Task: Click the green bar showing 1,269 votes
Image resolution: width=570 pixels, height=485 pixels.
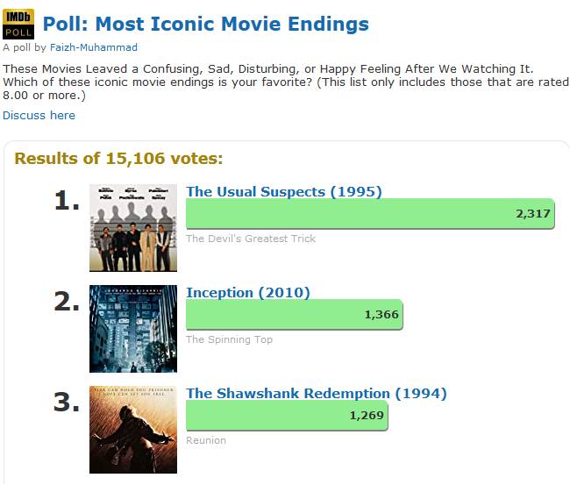Action: click(286, 416)
